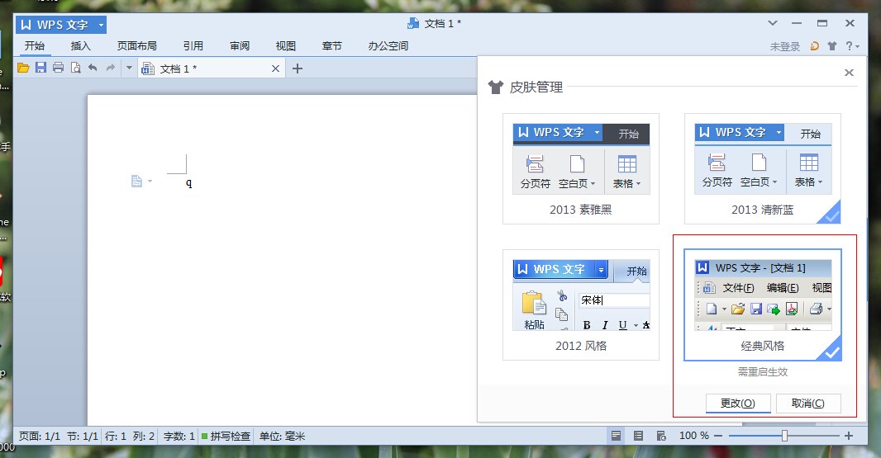Choose the 2013 素雅黑 skin thumbnail

(581, 168)
